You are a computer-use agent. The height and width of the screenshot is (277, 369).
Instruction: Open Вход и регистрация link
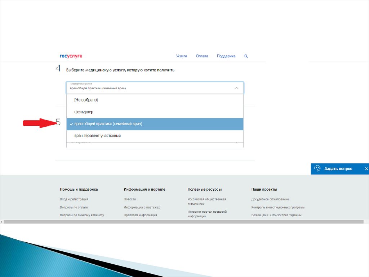pyautogui.click(x=74, y=199)
